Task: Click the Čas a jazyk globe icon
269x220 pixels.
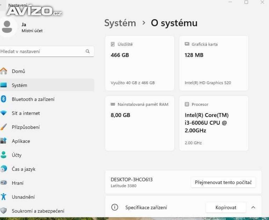Action: (x=4, y=169)
